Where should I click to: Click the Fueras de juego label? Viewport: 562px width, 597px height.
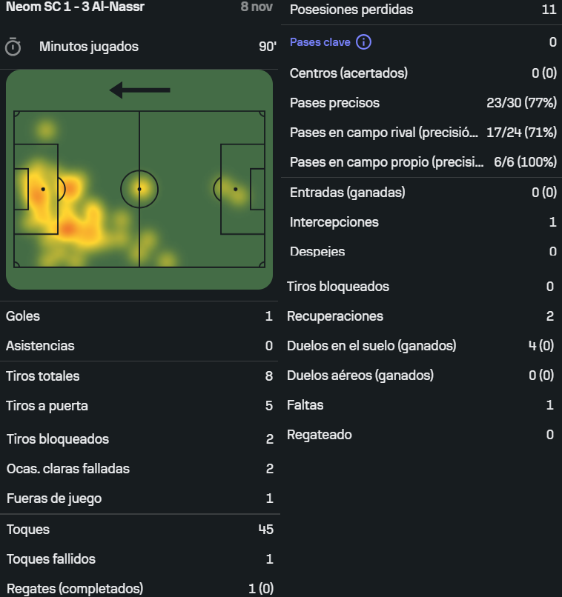coord(53,498)
